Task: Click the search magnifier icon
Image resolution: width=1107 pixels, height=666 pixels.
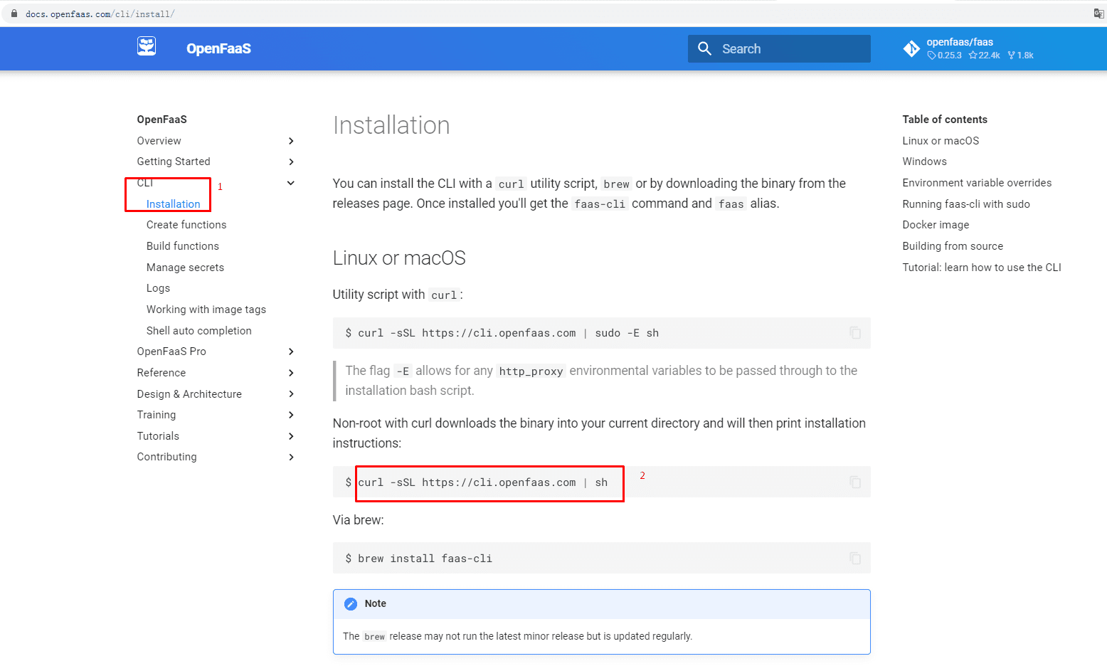Action: tap(704, 48)
